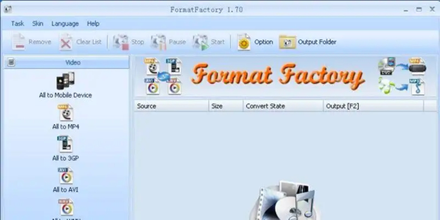This screenshot has width=440, height=220.
Task: Click the Video panel list icon
Action: coord(11,62)
